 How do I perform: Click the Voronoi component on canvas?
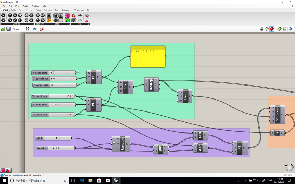coord(277,114)
